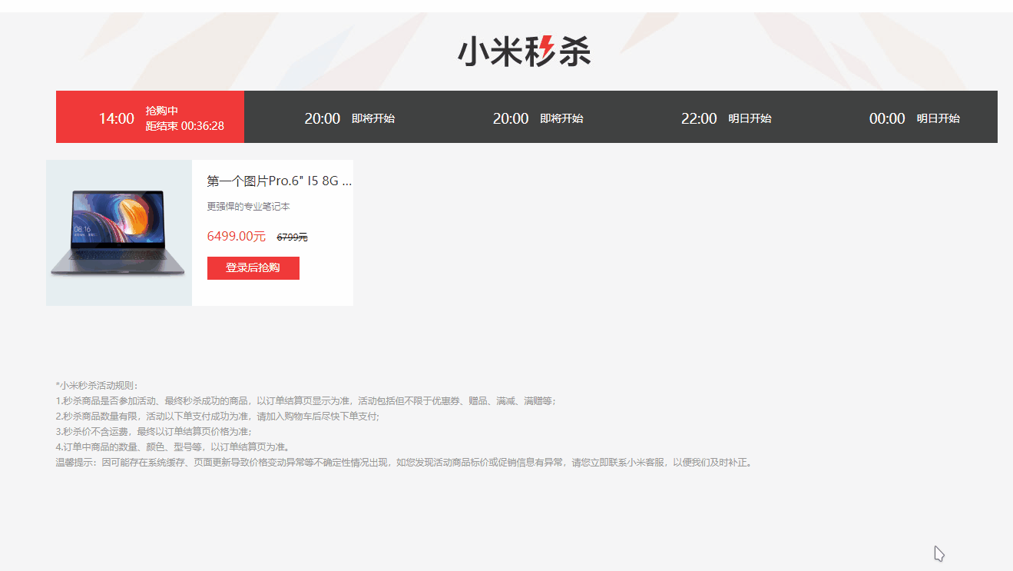The image size is (1013, 571).
Task: Click the subtitle 更强悍的专业笔记本
Action: [x=249, y=206]
